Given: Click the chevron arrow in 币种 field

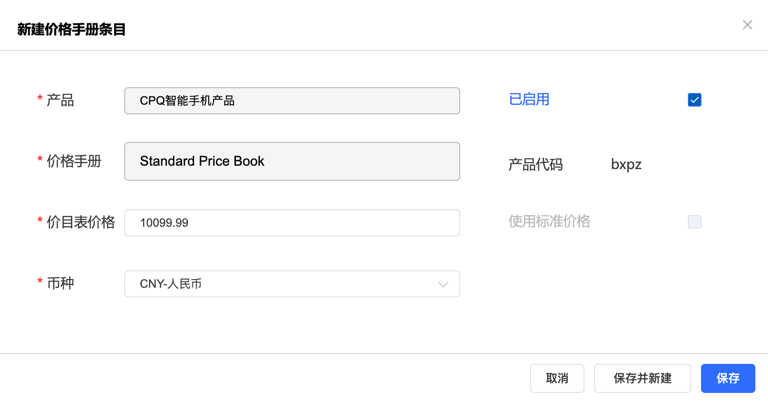Looking at the screenshot, I should click(x=443, y=284).
